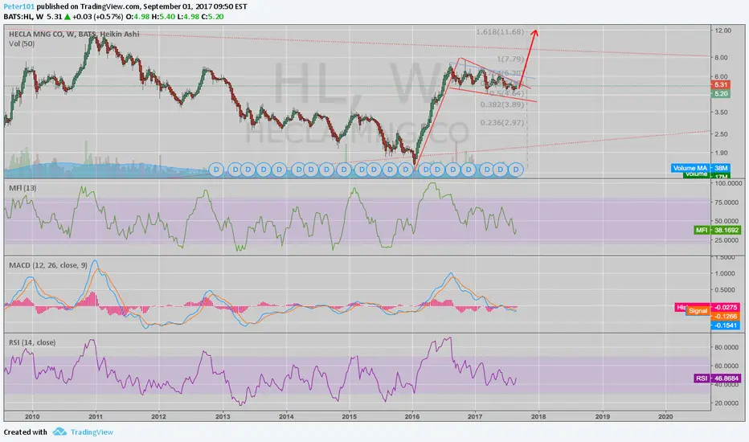This screenshot has width=749, height=442.
Task: Click the green up-triangle change indicator
Action: pyautogui.click(x=68, y=17)
